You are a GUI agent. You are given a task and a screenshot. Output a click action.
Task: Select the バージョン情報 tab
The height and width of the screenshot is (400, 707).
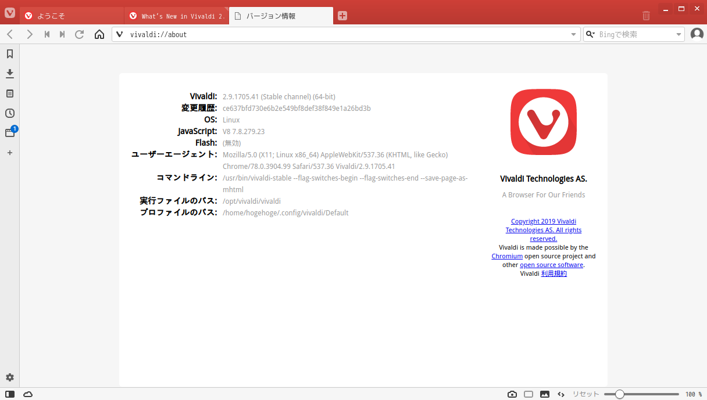click(281, 16)
